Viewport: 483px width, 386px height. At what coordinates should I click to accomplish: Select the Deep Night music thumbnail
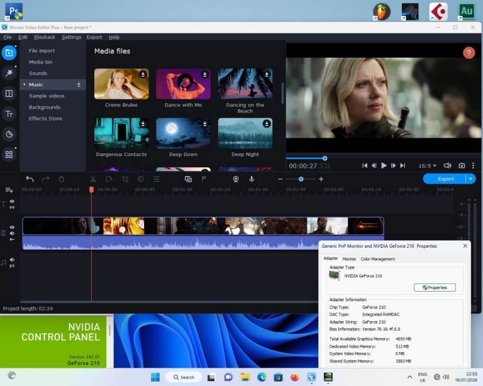pos(245,133)
